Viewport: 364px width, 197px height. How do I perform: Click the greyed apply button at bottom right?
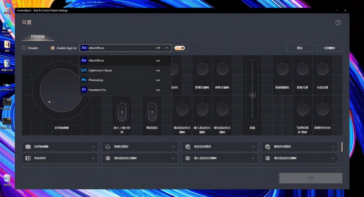(x=310, y=178)
